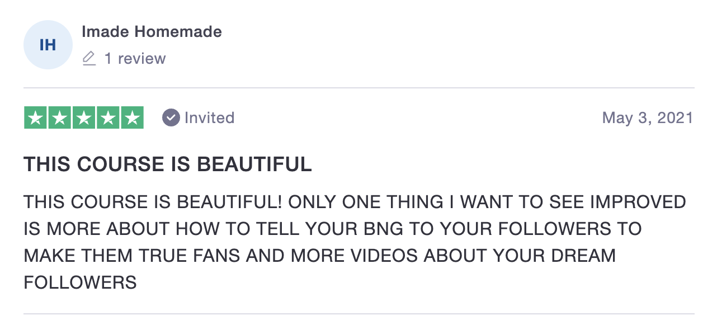
Task: Click the fourth green rating star
Action: click(108, 117)
